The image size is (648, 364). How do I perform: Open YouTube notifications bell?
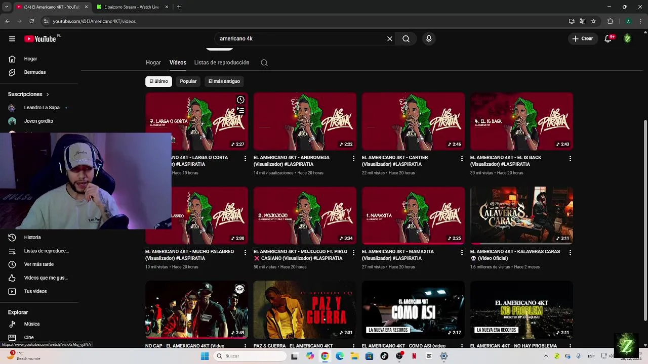(x=608, y=38)
